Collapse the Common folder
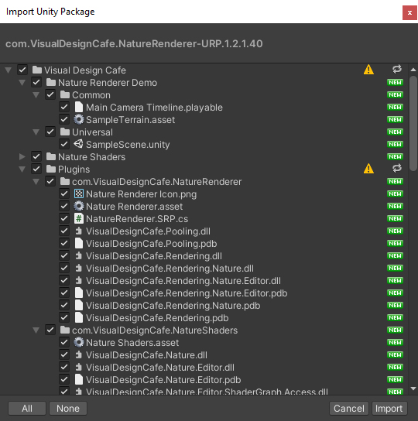The height and width of the screenshot is (421, 418). click(36, 95)
